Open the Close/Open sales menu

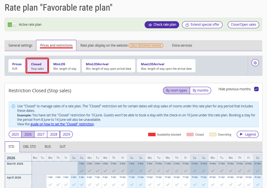pos(244,24)
